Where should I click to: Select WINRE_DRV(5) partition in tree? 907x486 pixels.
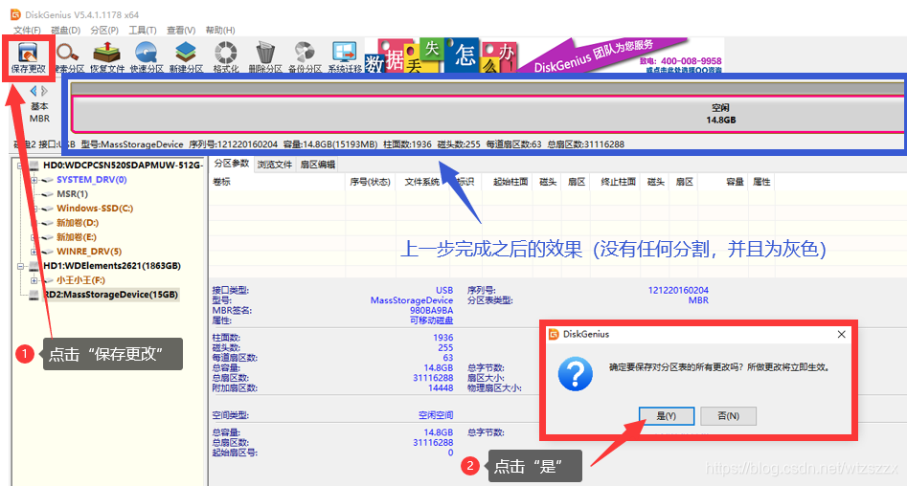[x=89, y=252]
